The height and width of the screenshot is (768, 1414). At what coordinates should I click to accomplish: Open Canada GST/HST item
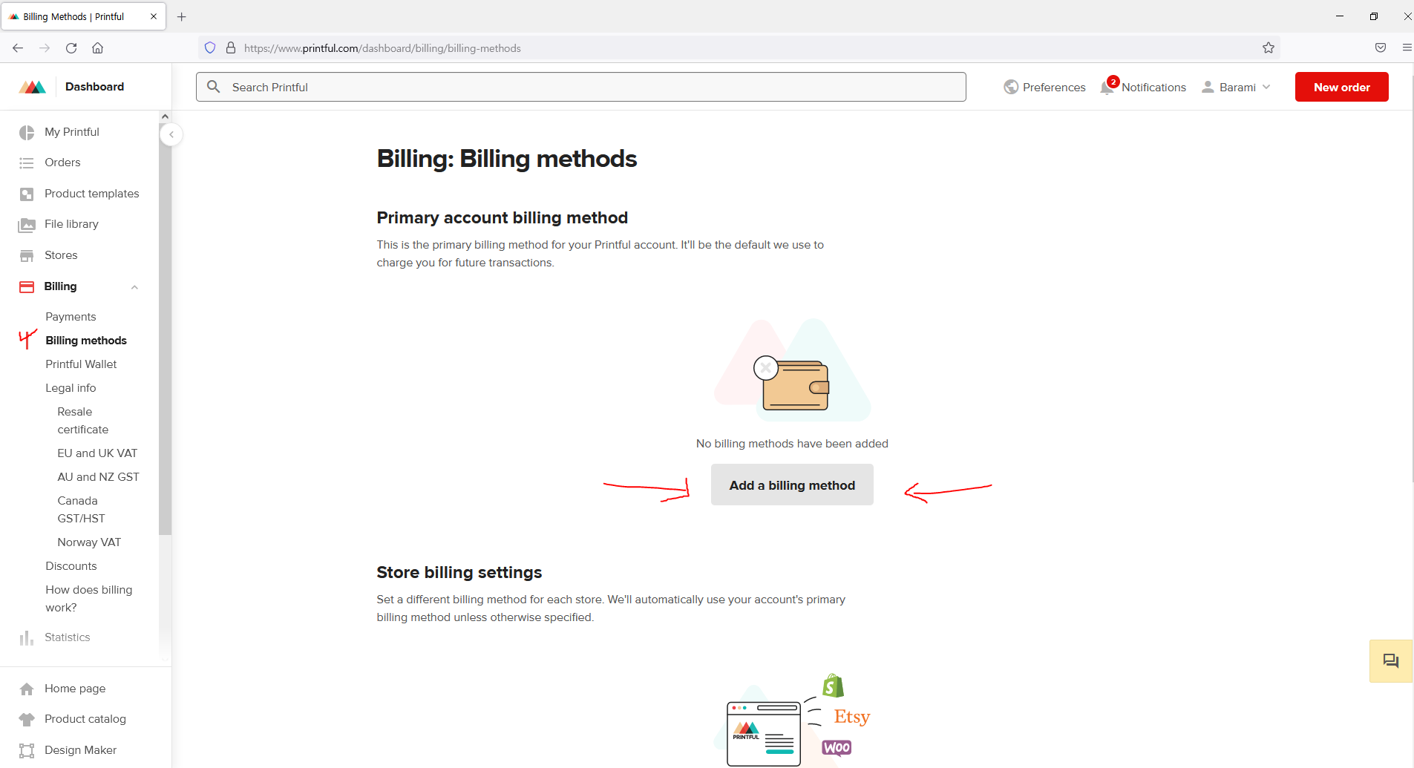(x=82, y=510)
